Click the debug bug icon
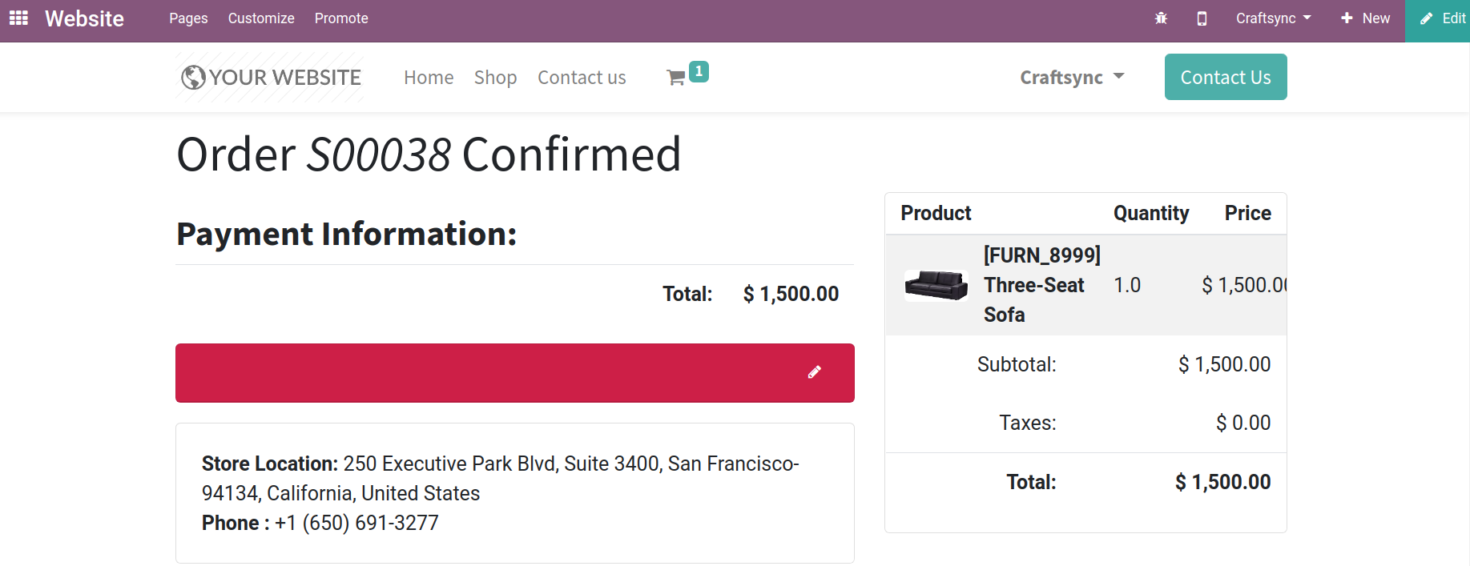This screenshot has height=566, width=1470. click(x=1161, y=18)
